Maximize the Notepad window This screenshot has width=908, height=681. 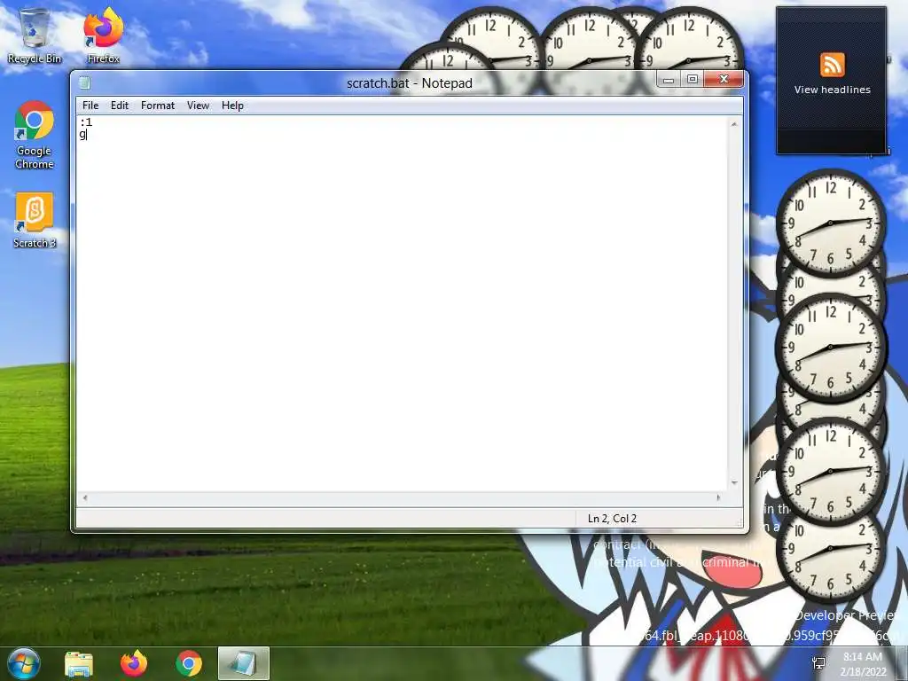click(x=692, y=79)
